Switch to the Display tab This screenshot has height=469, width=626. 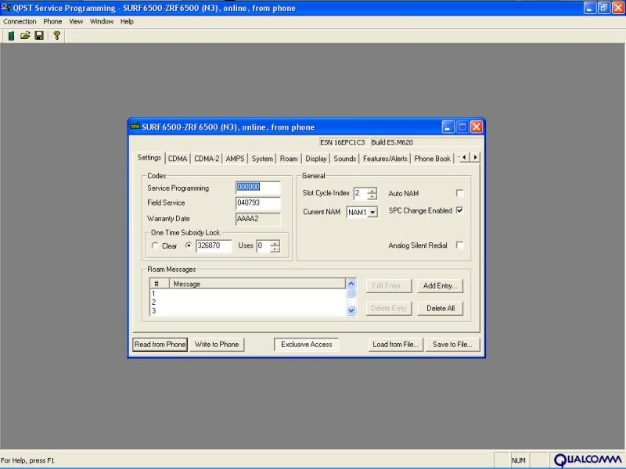(316, 159)
